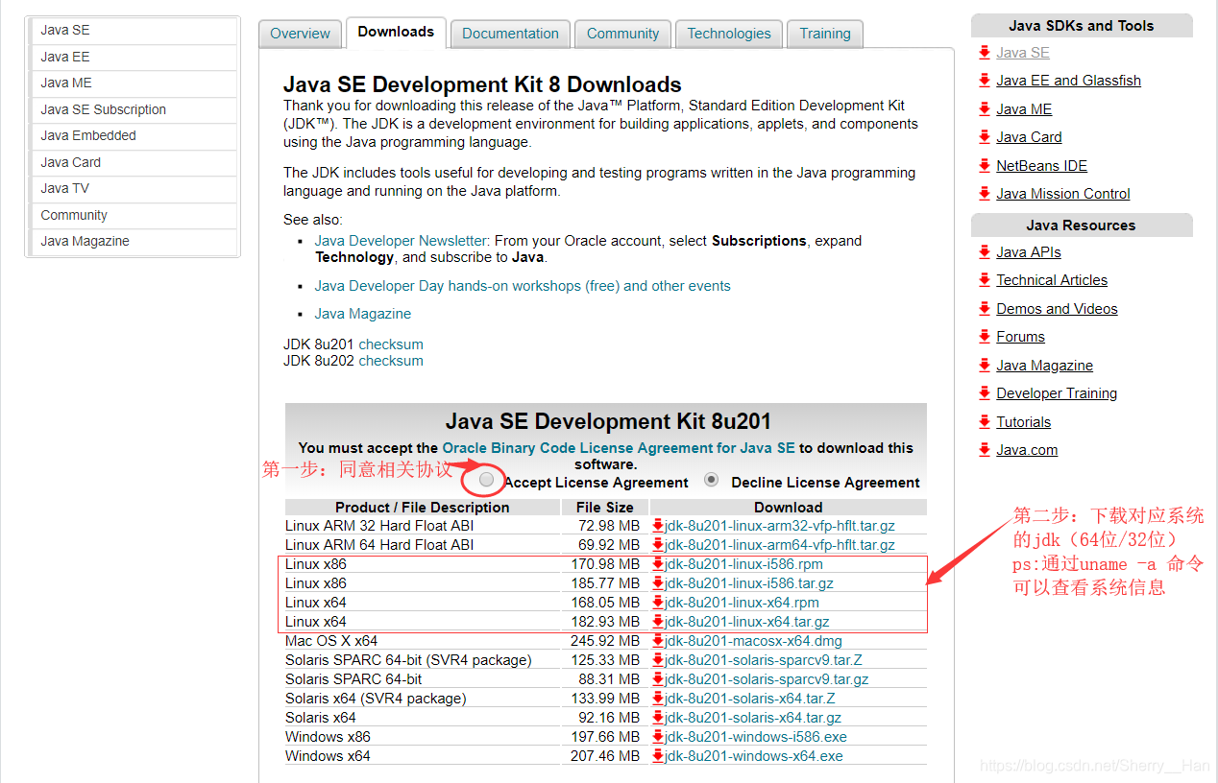The width and height of the screenshot is (1218, 783).
Task: Click red arrow icon next to Java SE sidebar link
Action: click(985, 53)
